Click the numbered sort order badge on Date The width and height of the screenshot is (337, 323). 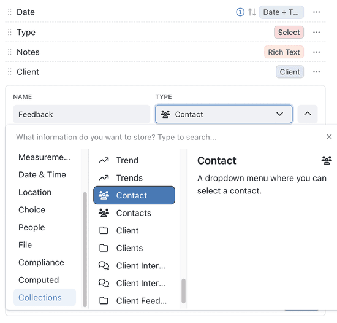[x=240, y=12]
